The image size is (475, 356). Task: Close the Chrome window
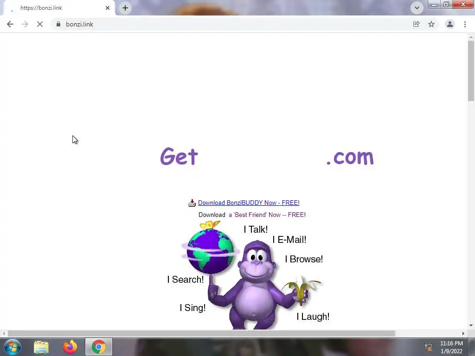click(463, 4)
